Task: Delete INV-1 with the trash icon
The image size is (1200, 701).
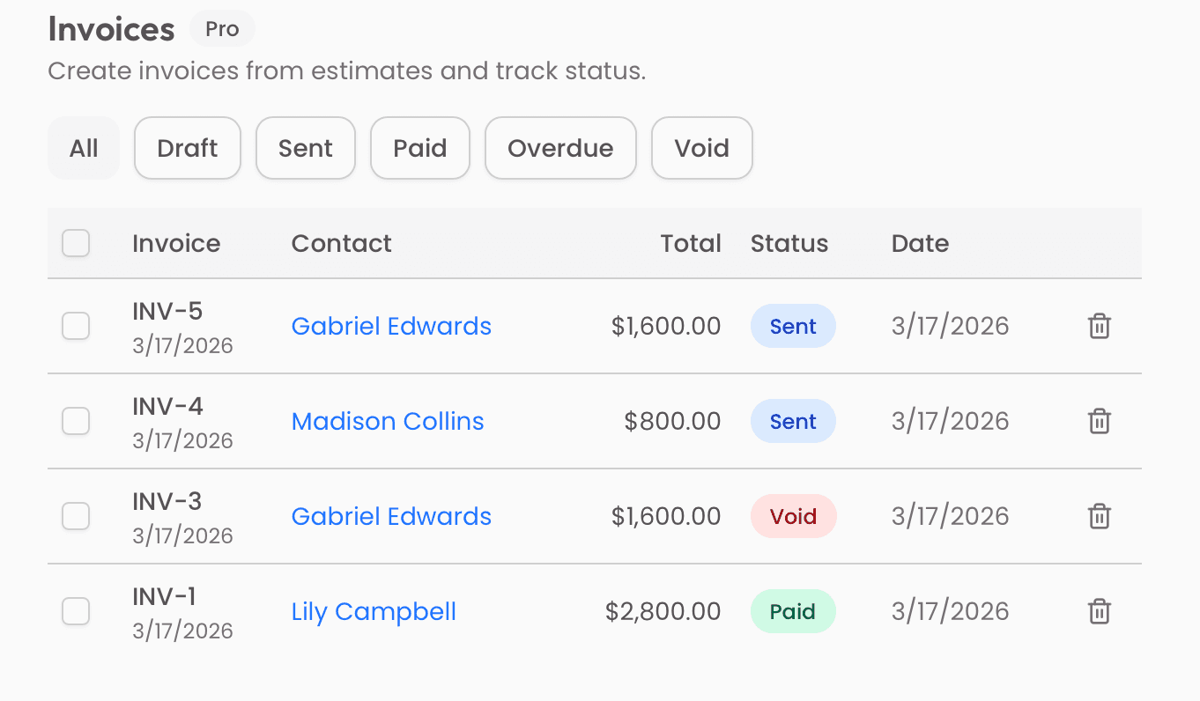Action: click(x=1099, y=611)
